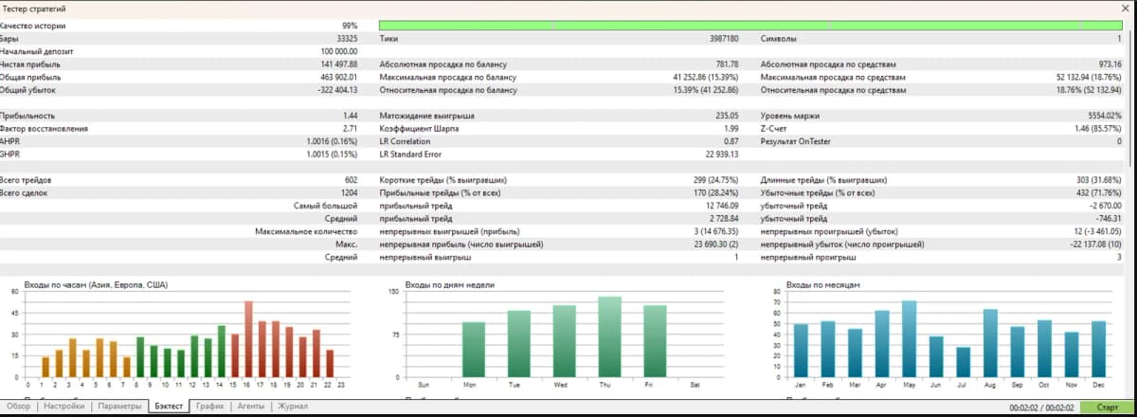The width and height of the screenshot is (1137, 417).
Task: Click the Максимальная просадка по балансу value
Action: [x=706, y=77]
